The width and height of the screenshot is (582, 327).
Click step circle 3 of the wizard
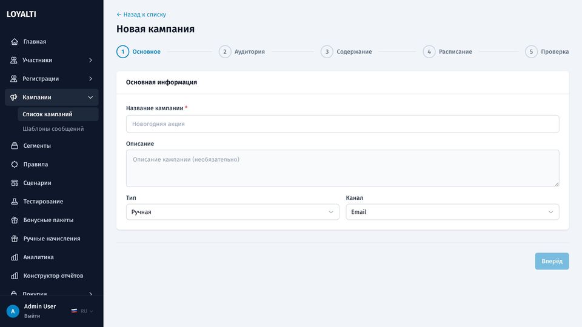327,51
